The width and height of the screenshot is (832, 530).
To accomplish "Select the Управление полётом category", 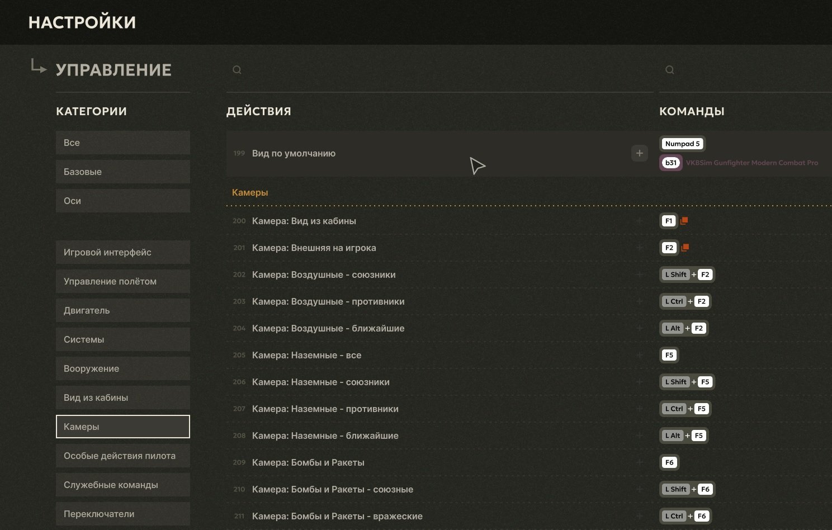I will [123, 281].
